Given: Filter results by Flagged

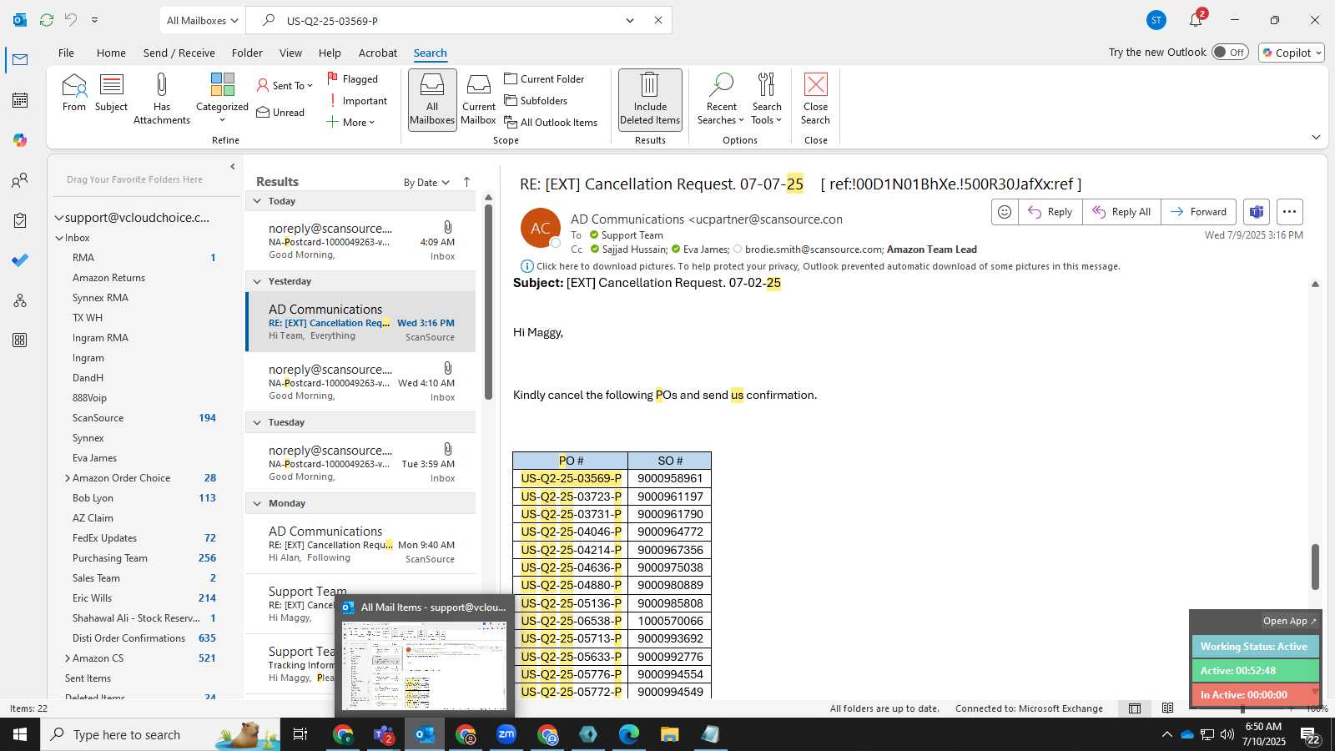Looking at the screenshot, I should coord(352,78).
